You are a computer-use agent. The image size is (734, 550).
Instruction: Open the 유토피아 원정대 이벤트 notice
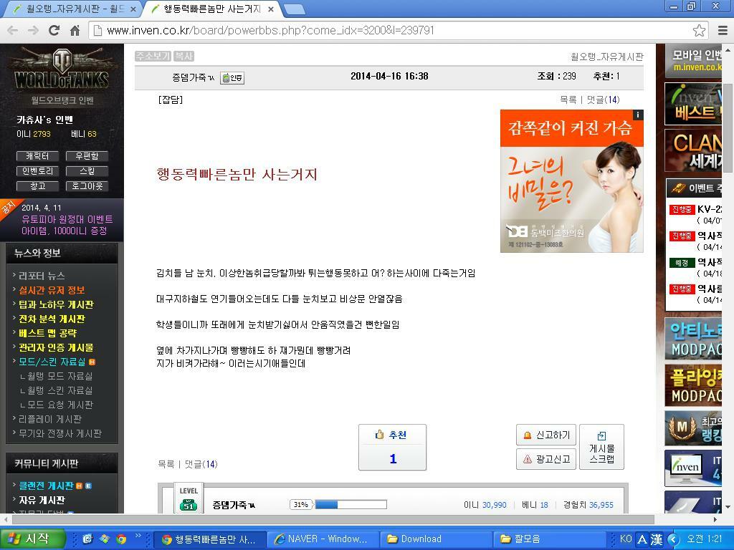(x=67, y=225)
